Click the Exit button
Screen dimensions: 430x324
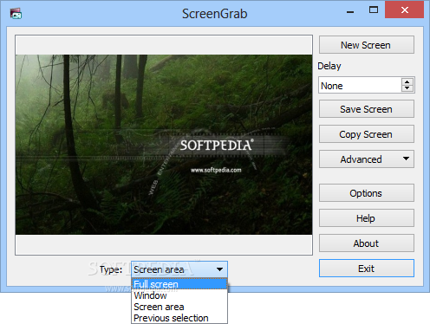click(367, 269)
